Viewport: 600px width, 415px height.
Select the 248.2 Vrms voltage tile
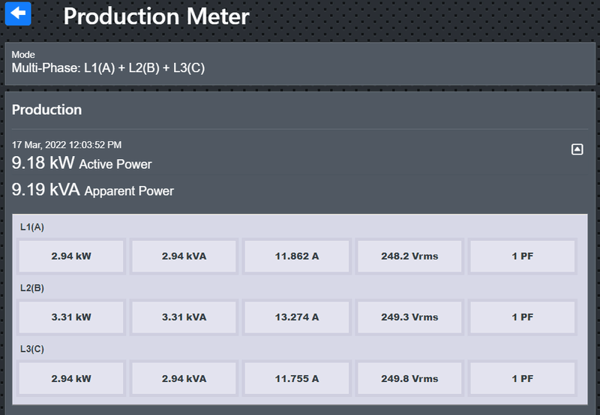tap(409, 256)
